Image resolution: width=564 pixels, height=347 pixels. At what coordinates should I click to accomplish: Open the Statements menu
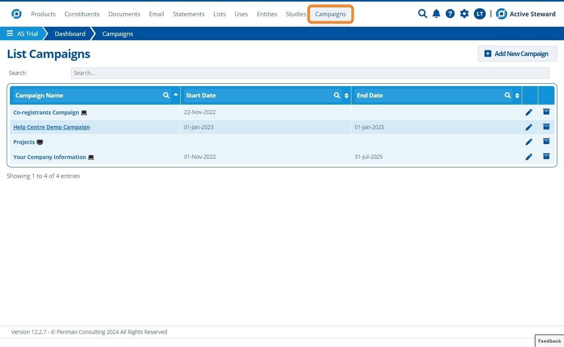pyautogui.click(x=189, y=14)
